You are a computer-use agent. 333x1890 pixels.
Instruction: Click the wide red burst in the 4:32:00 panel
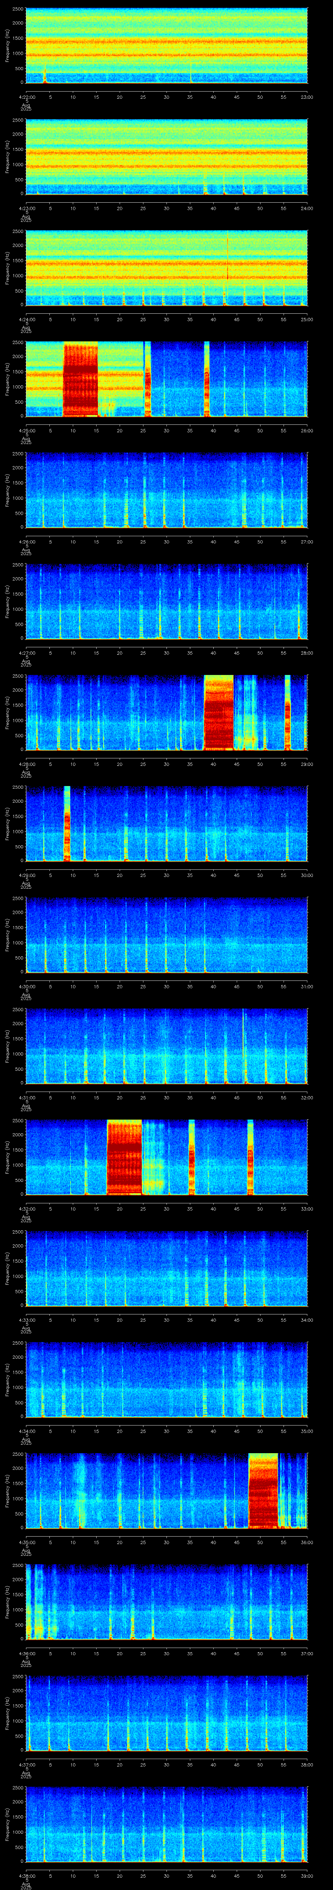pyautogui.click(x=125, y=1157)
